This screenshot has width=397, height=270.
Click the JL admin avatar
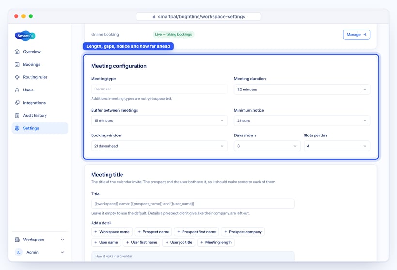point(19,252)
